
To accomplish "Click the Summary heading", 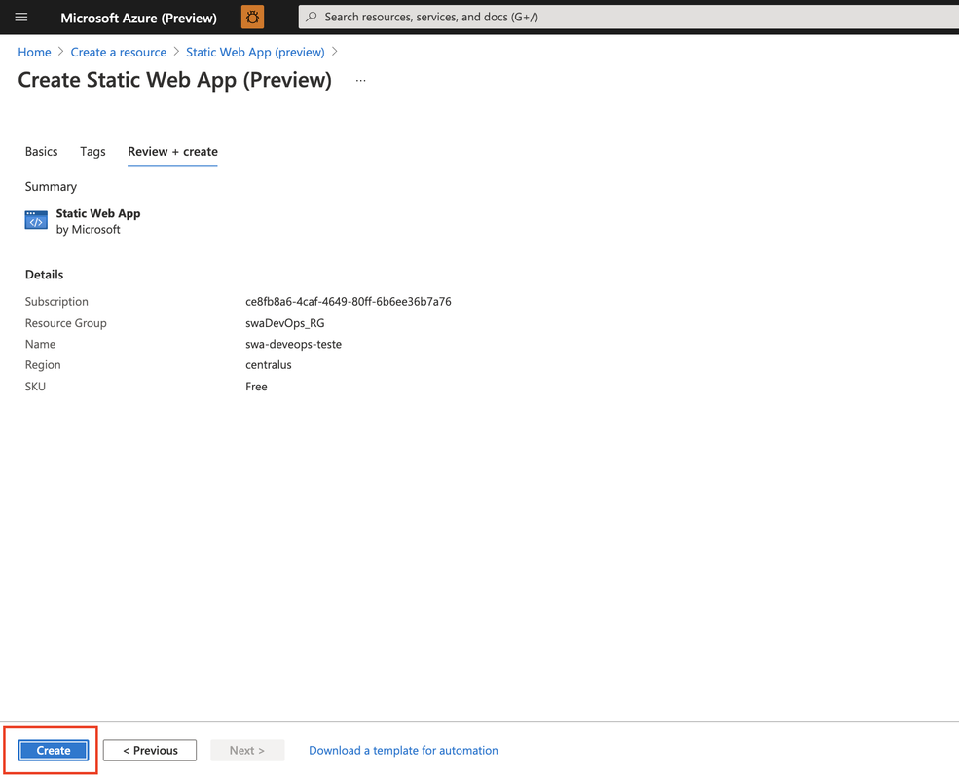I will 51,187.
